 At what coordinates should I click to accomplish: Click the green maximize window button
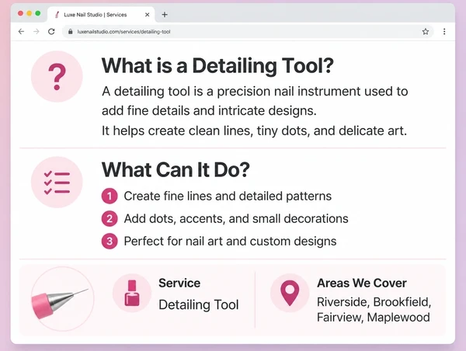38,13
